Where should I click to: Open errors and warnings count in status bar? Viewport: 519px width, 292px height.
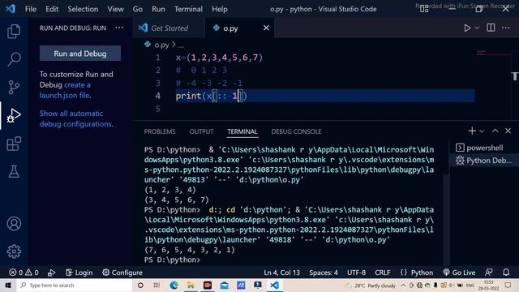pos(24,273)
